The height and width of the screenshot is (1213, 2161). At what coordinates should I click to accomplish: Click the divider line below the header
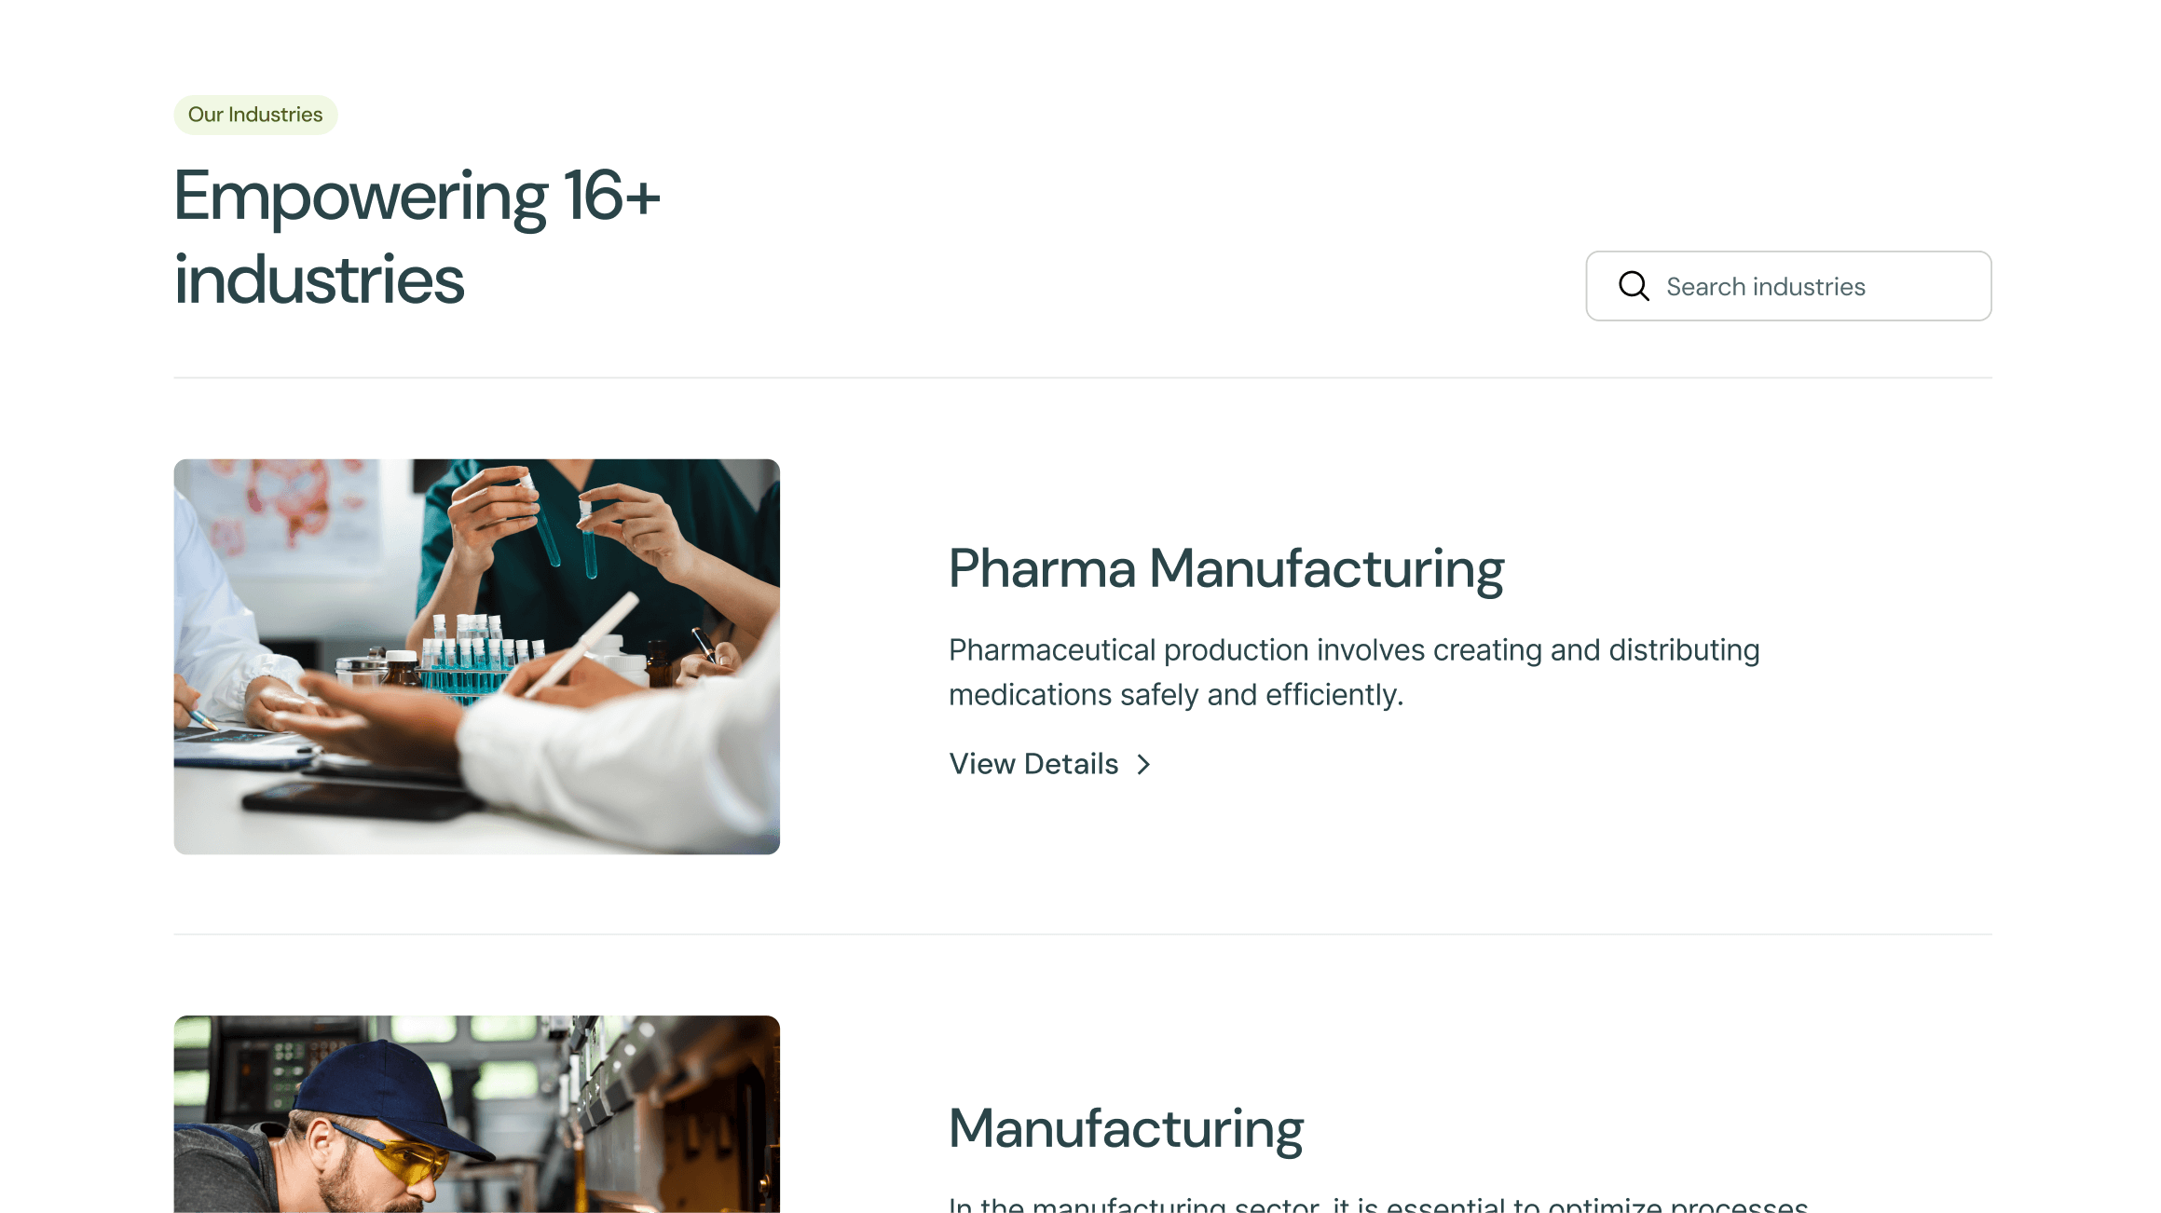pyautogui.click(x=1082, y=377)
